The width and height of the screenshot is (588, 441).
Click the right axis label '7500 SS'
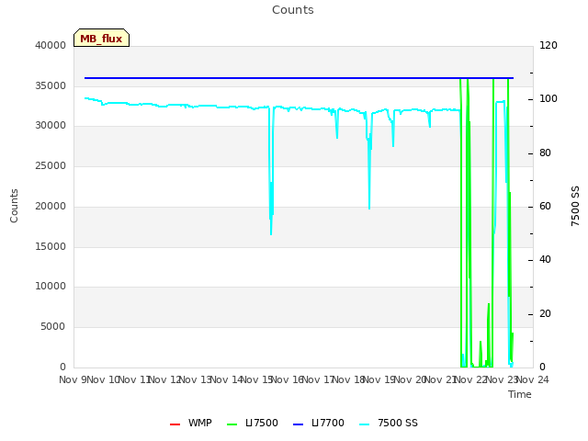(x=575, y=206)
